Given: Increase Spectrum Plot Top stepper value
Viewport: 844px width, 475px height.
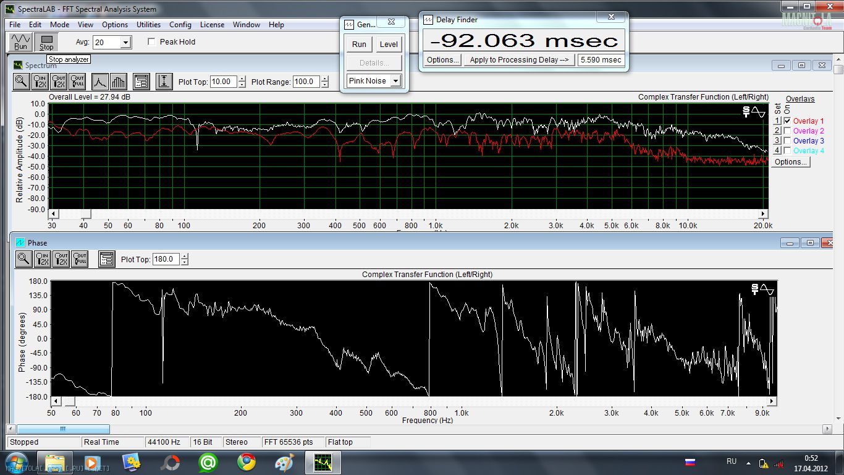Looking at the screenshot, I should click(242, 79).
